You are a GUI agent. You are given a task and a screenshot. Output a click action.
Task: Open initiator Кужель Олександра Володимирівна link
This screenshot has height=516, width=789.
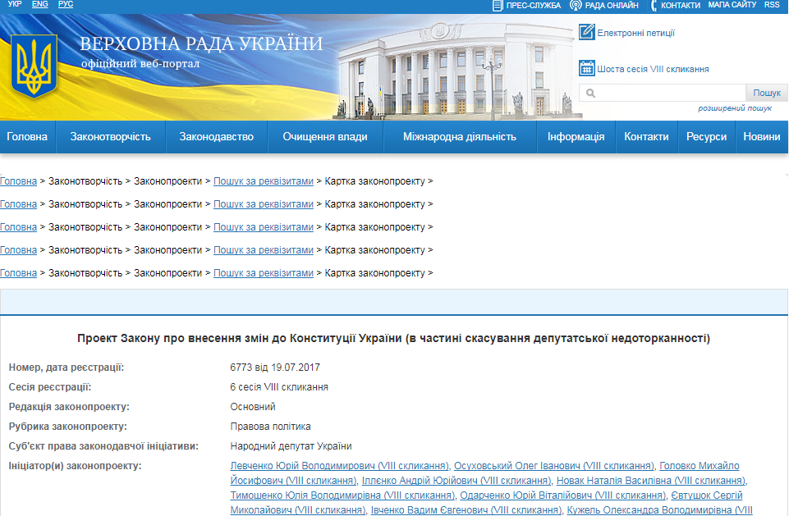(659, 510)
